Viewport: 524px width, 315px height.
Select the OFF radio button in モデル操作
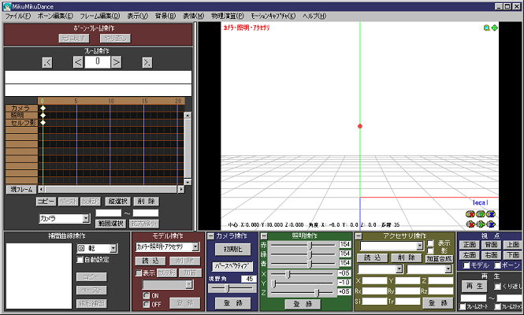[146, 304]
